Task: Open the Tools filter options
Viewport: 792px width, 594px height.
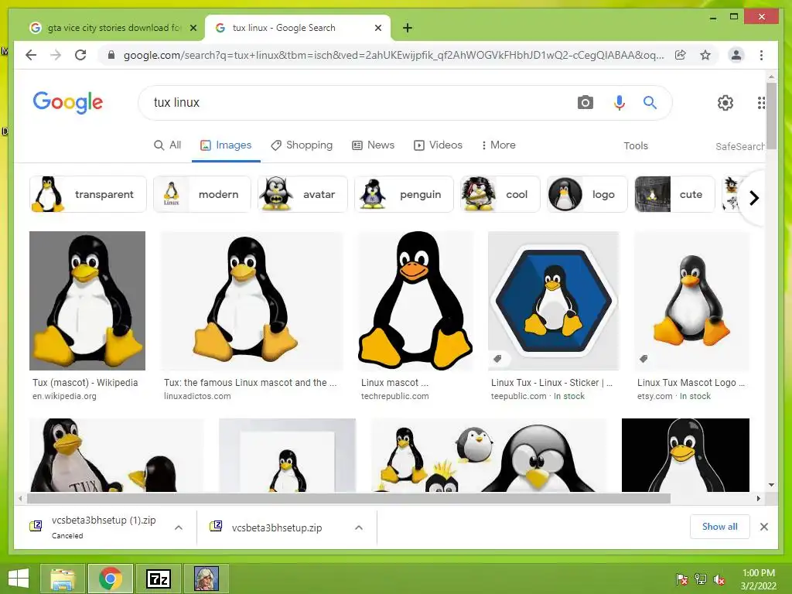Action: (x=636, y=146)
